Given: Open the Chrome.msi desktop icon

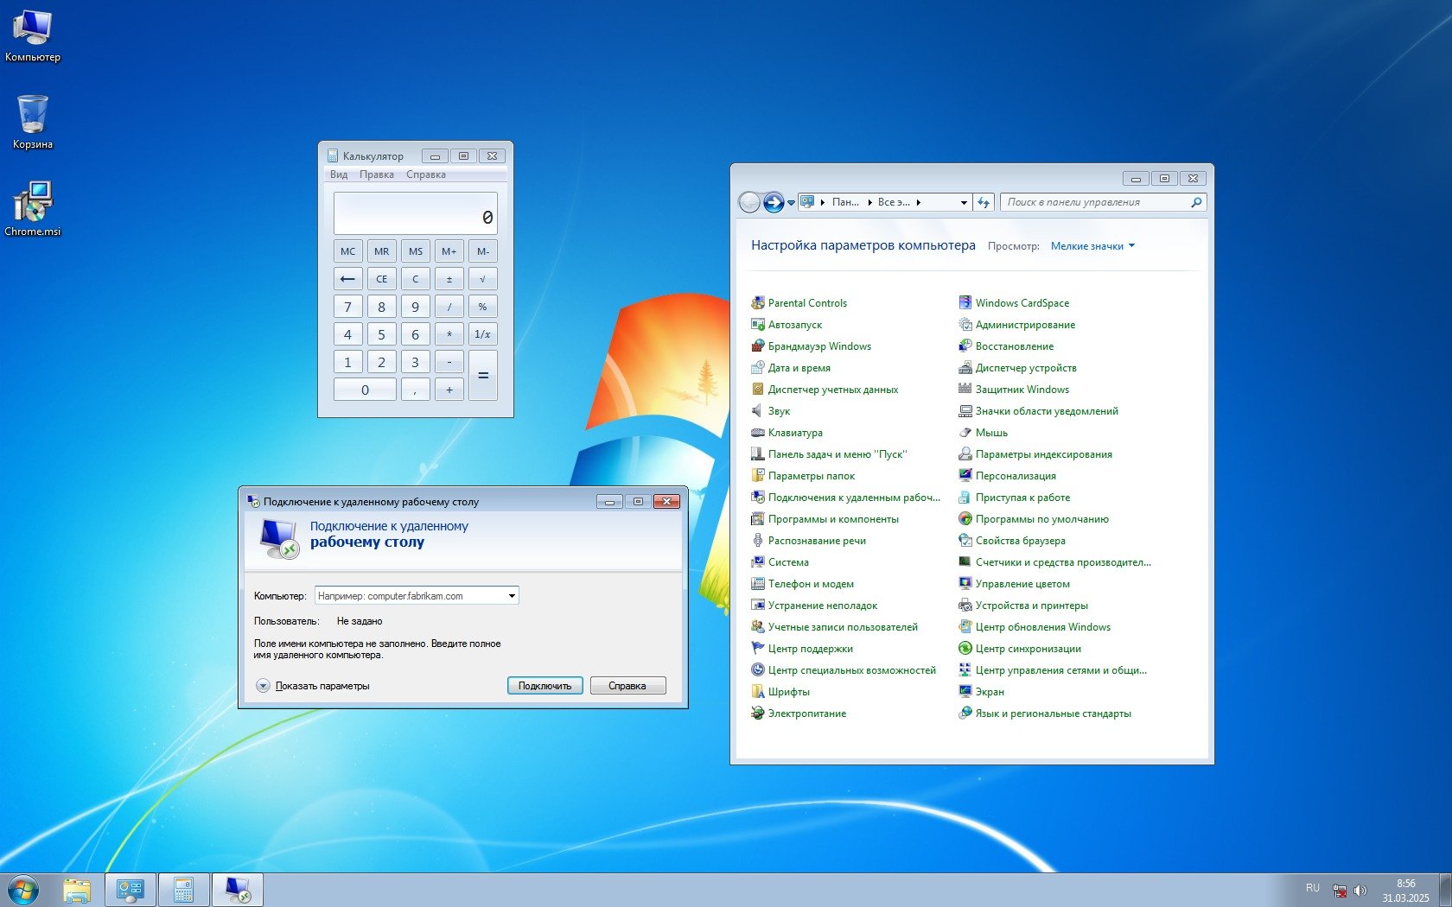Looking at the screenshot, I should pos(32,204).
